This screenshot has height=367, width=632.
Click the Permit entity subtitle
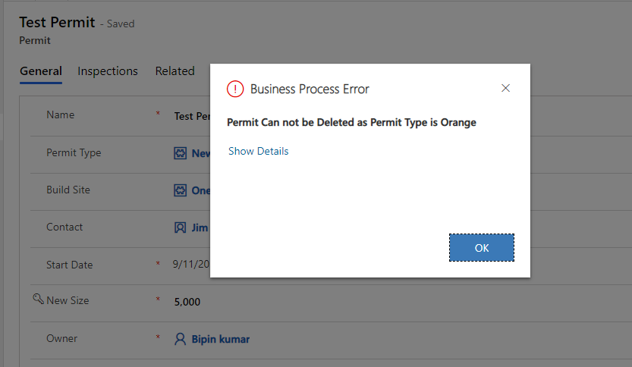(x=35, y=41)
